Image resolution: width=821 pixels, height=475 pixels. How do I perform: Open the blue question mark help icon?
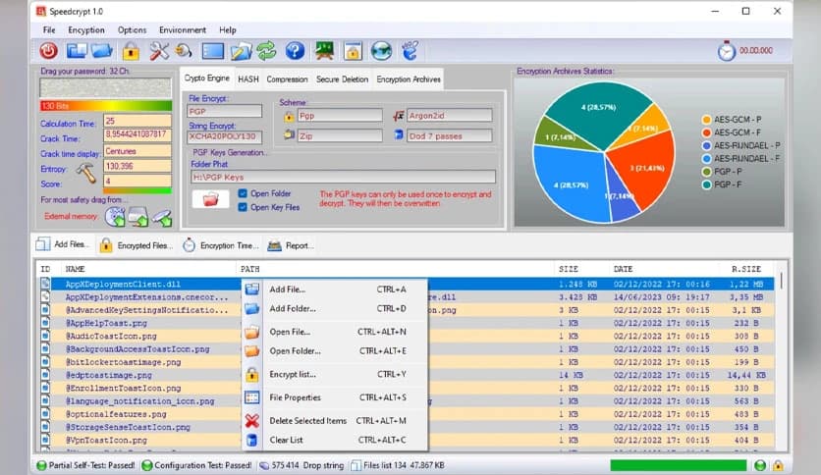(295, 51)
